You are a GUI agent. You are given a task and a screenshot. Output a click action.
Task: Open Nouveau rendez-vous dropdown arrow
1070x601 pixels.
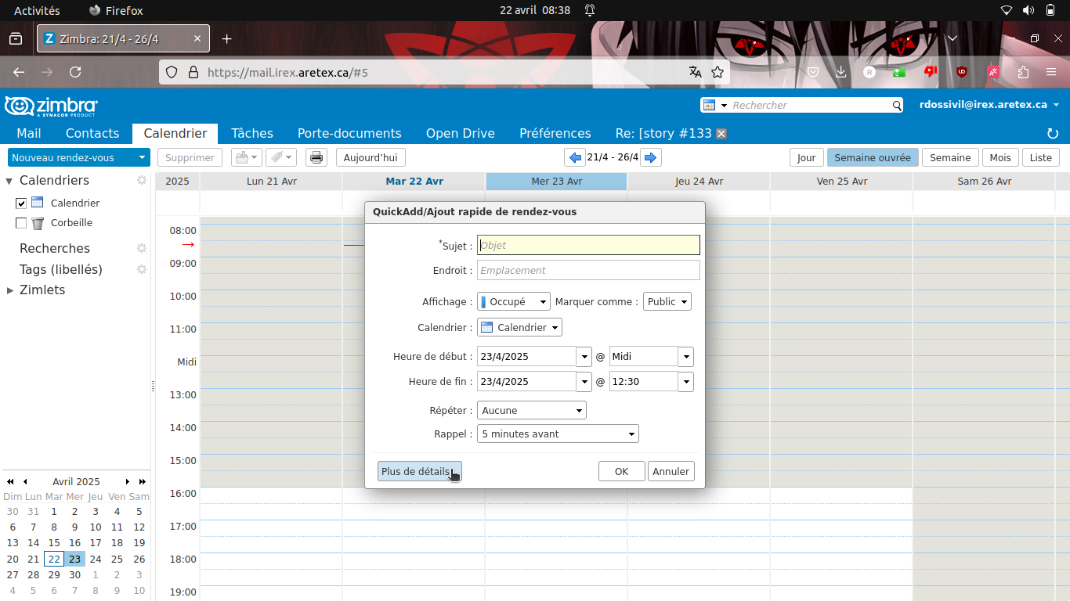click(x=142, y=157)
